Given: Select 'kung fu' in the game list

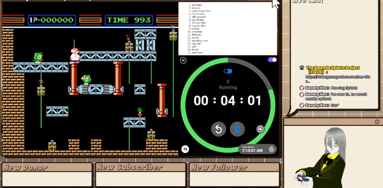Looking at the screenshot, I should [x=196, y=8].
